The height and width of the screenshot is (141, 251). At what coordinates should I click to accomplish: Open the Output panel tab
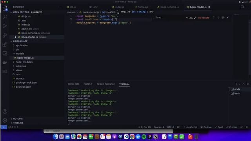(88, 84)
